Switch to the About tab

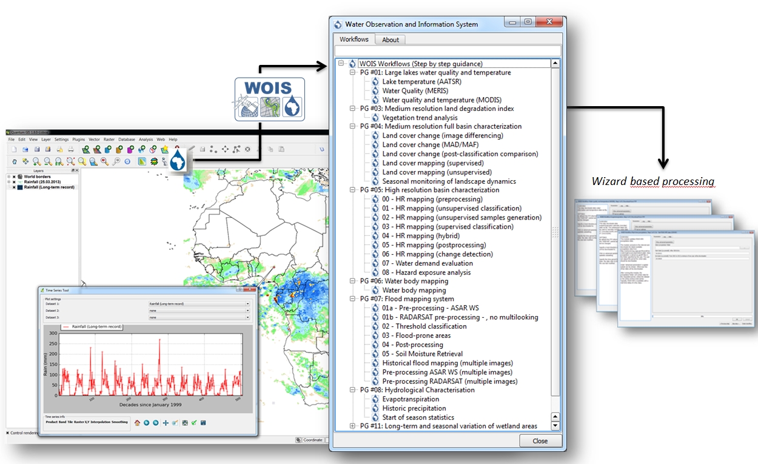tap(391, 40)
